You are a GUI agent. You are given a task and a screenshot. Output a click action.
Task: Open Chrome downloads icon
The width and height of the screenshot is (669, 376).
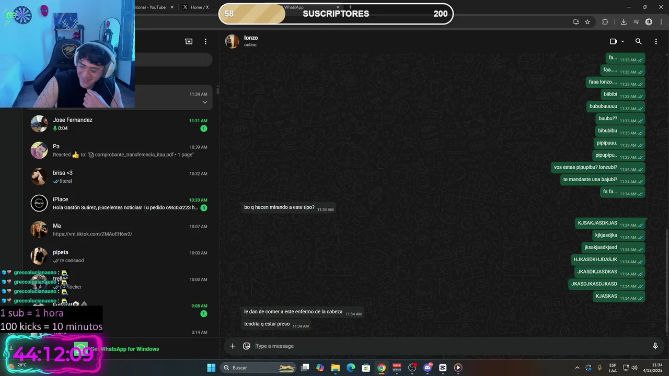624,22
